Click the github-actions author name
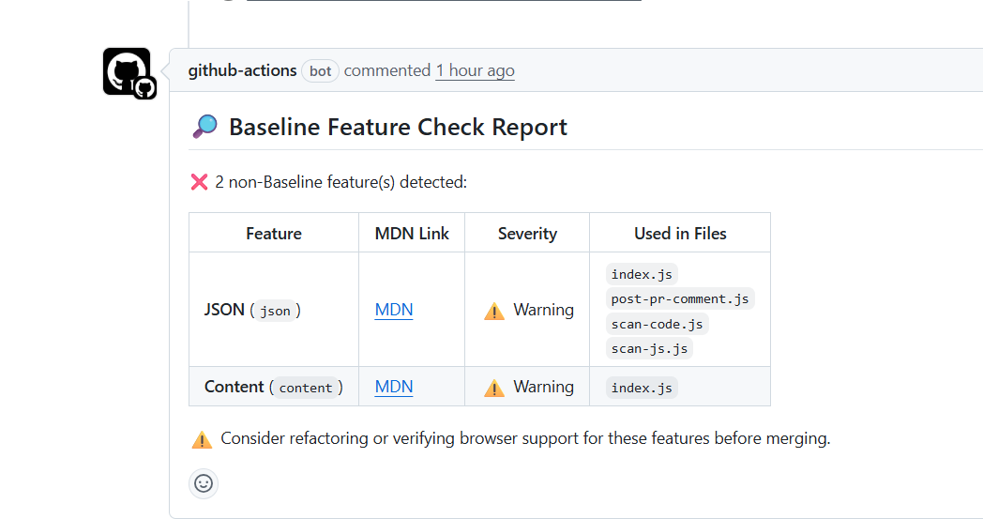The height and width of the screenshot is (519, 983). pos(242,71)
